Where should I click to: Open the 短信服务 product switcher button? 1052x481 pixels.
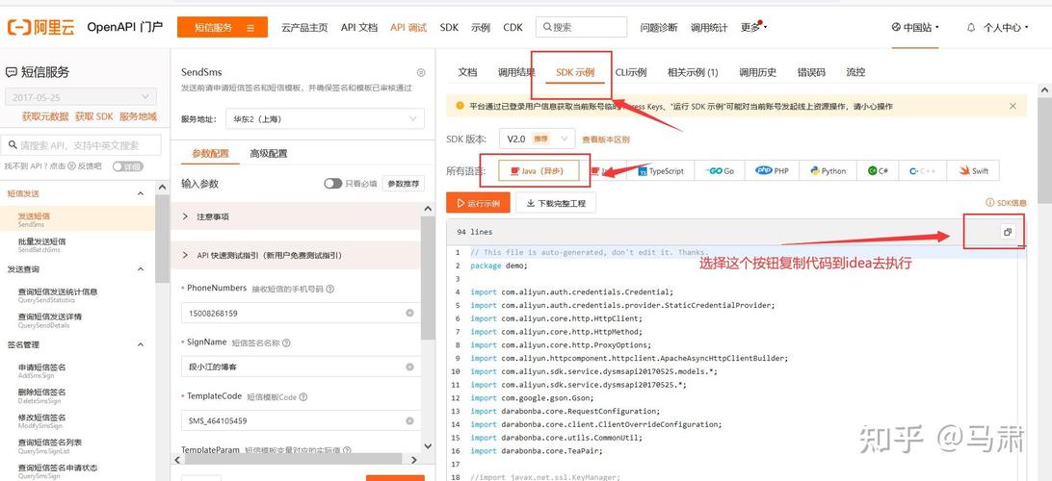pyautogui.click(x=223, y=28)
